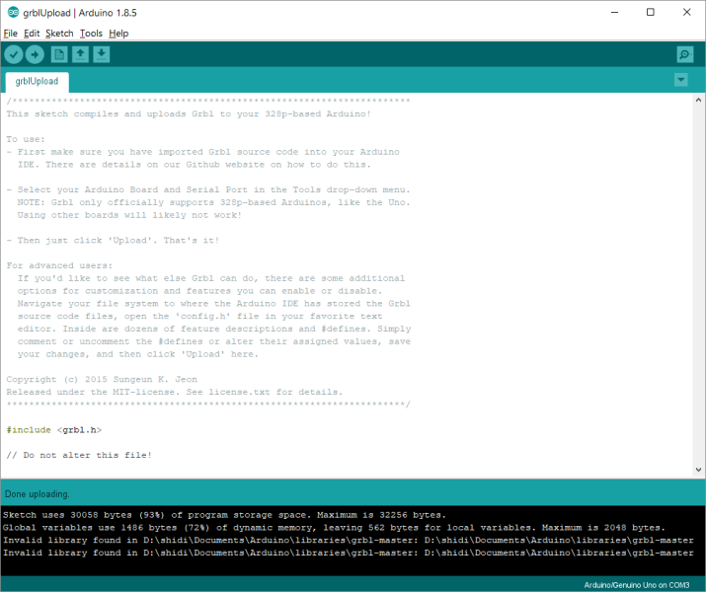Screen dimensions: 706x592
Task: Open the Serial Monitor
Action: pos(685,55)
